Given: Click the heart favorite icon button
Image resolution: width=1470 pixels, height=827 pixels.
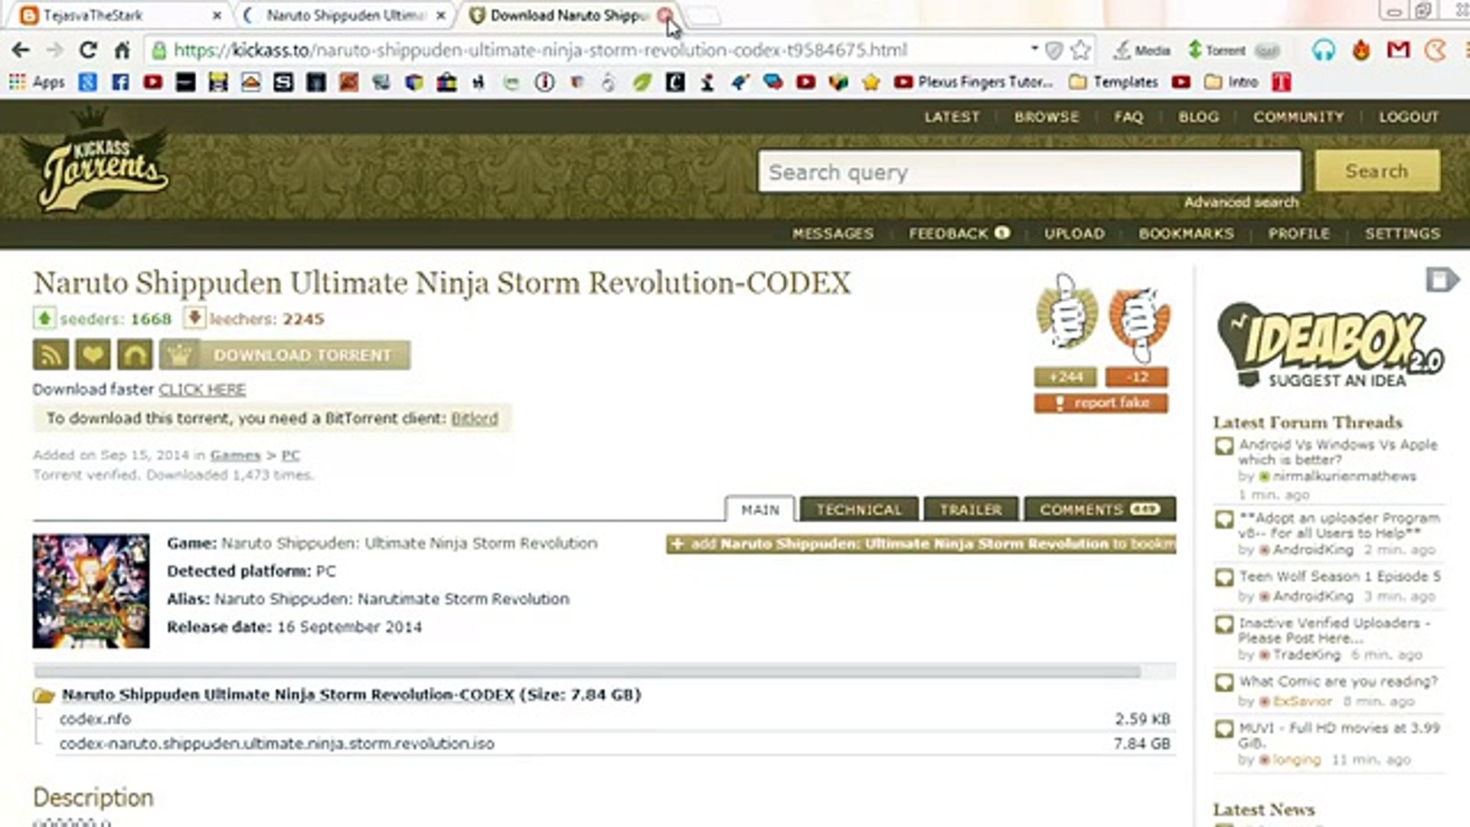Looking at the screenshot, I should pyautogui.click(x=93, y=355).
